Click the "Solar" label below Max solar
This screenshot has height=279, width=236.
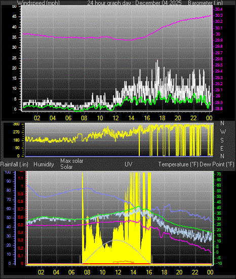click(66, 167)
